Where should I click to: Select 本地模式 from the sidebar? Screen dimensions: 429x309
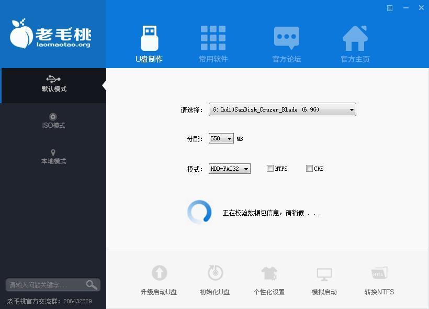tap(53, 157)
